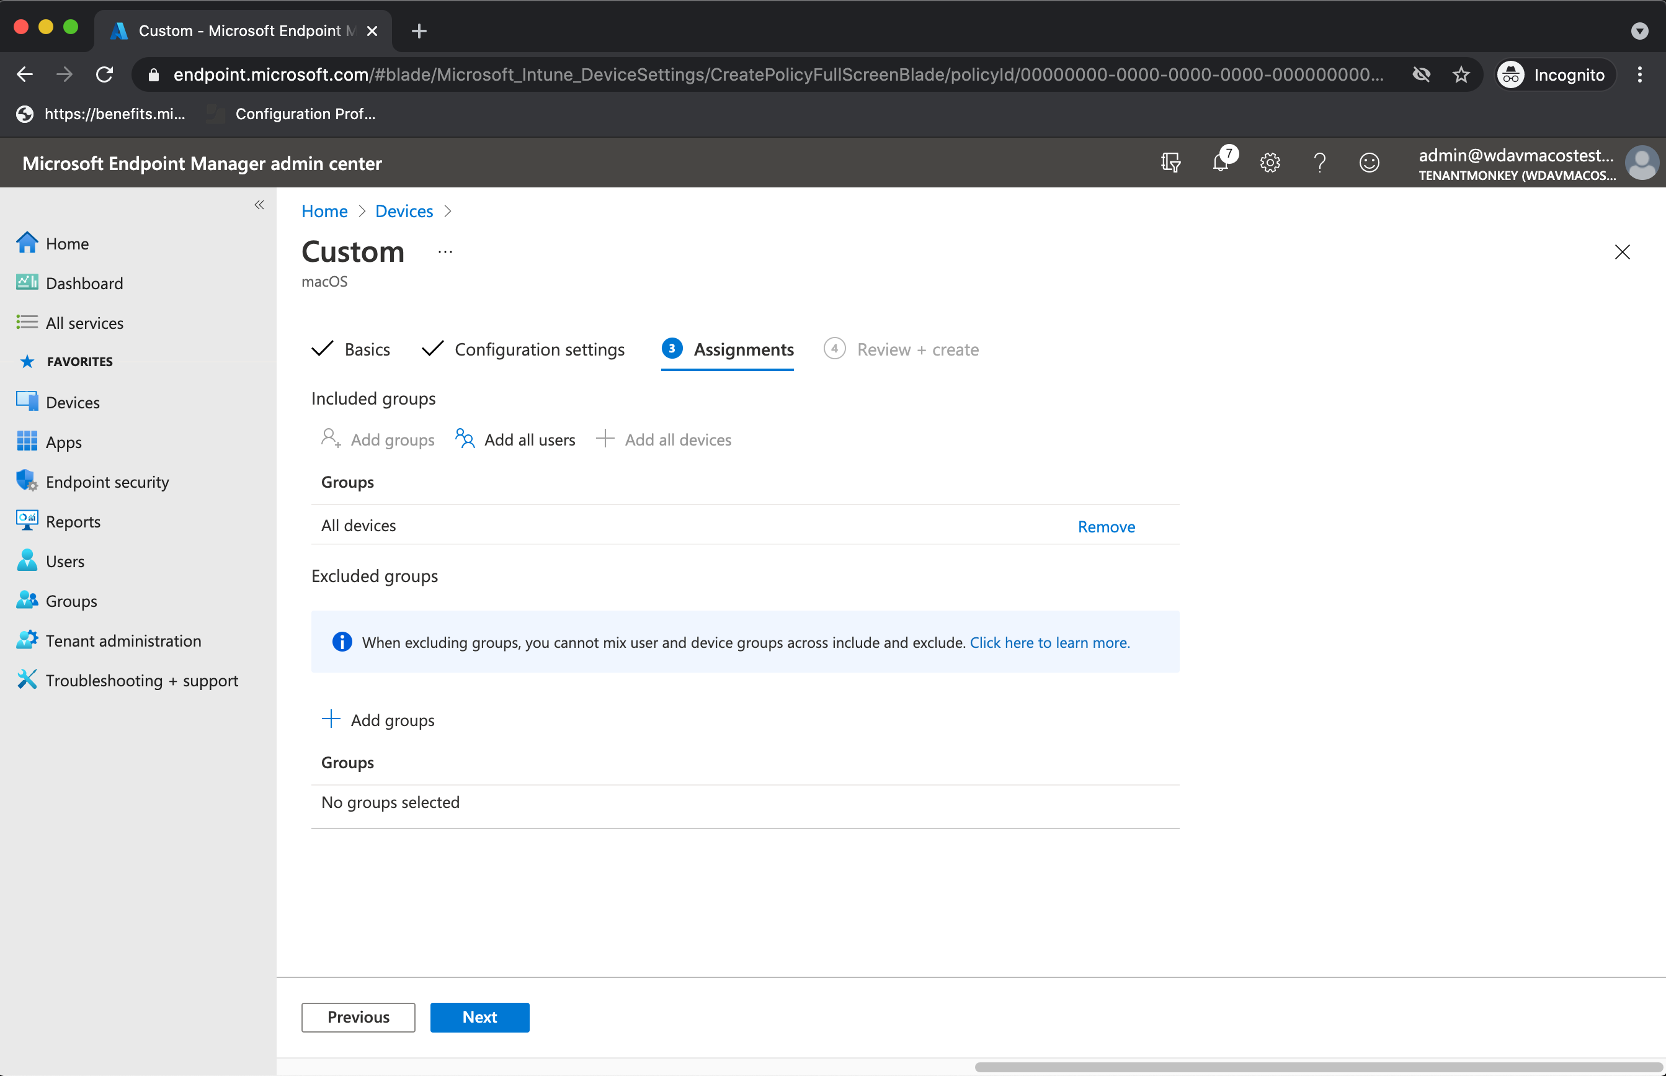
Task: Open the Chrome three-dot menu
Action: pos(1640,74)
